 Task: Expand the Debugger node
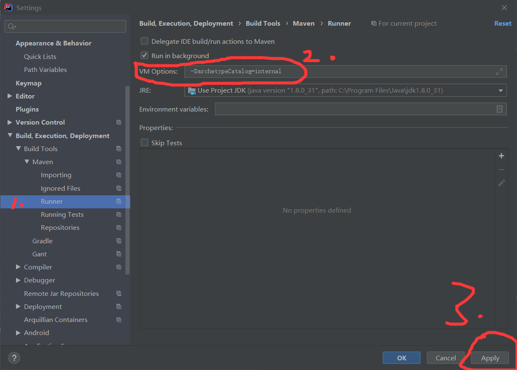tap(18, 280)
